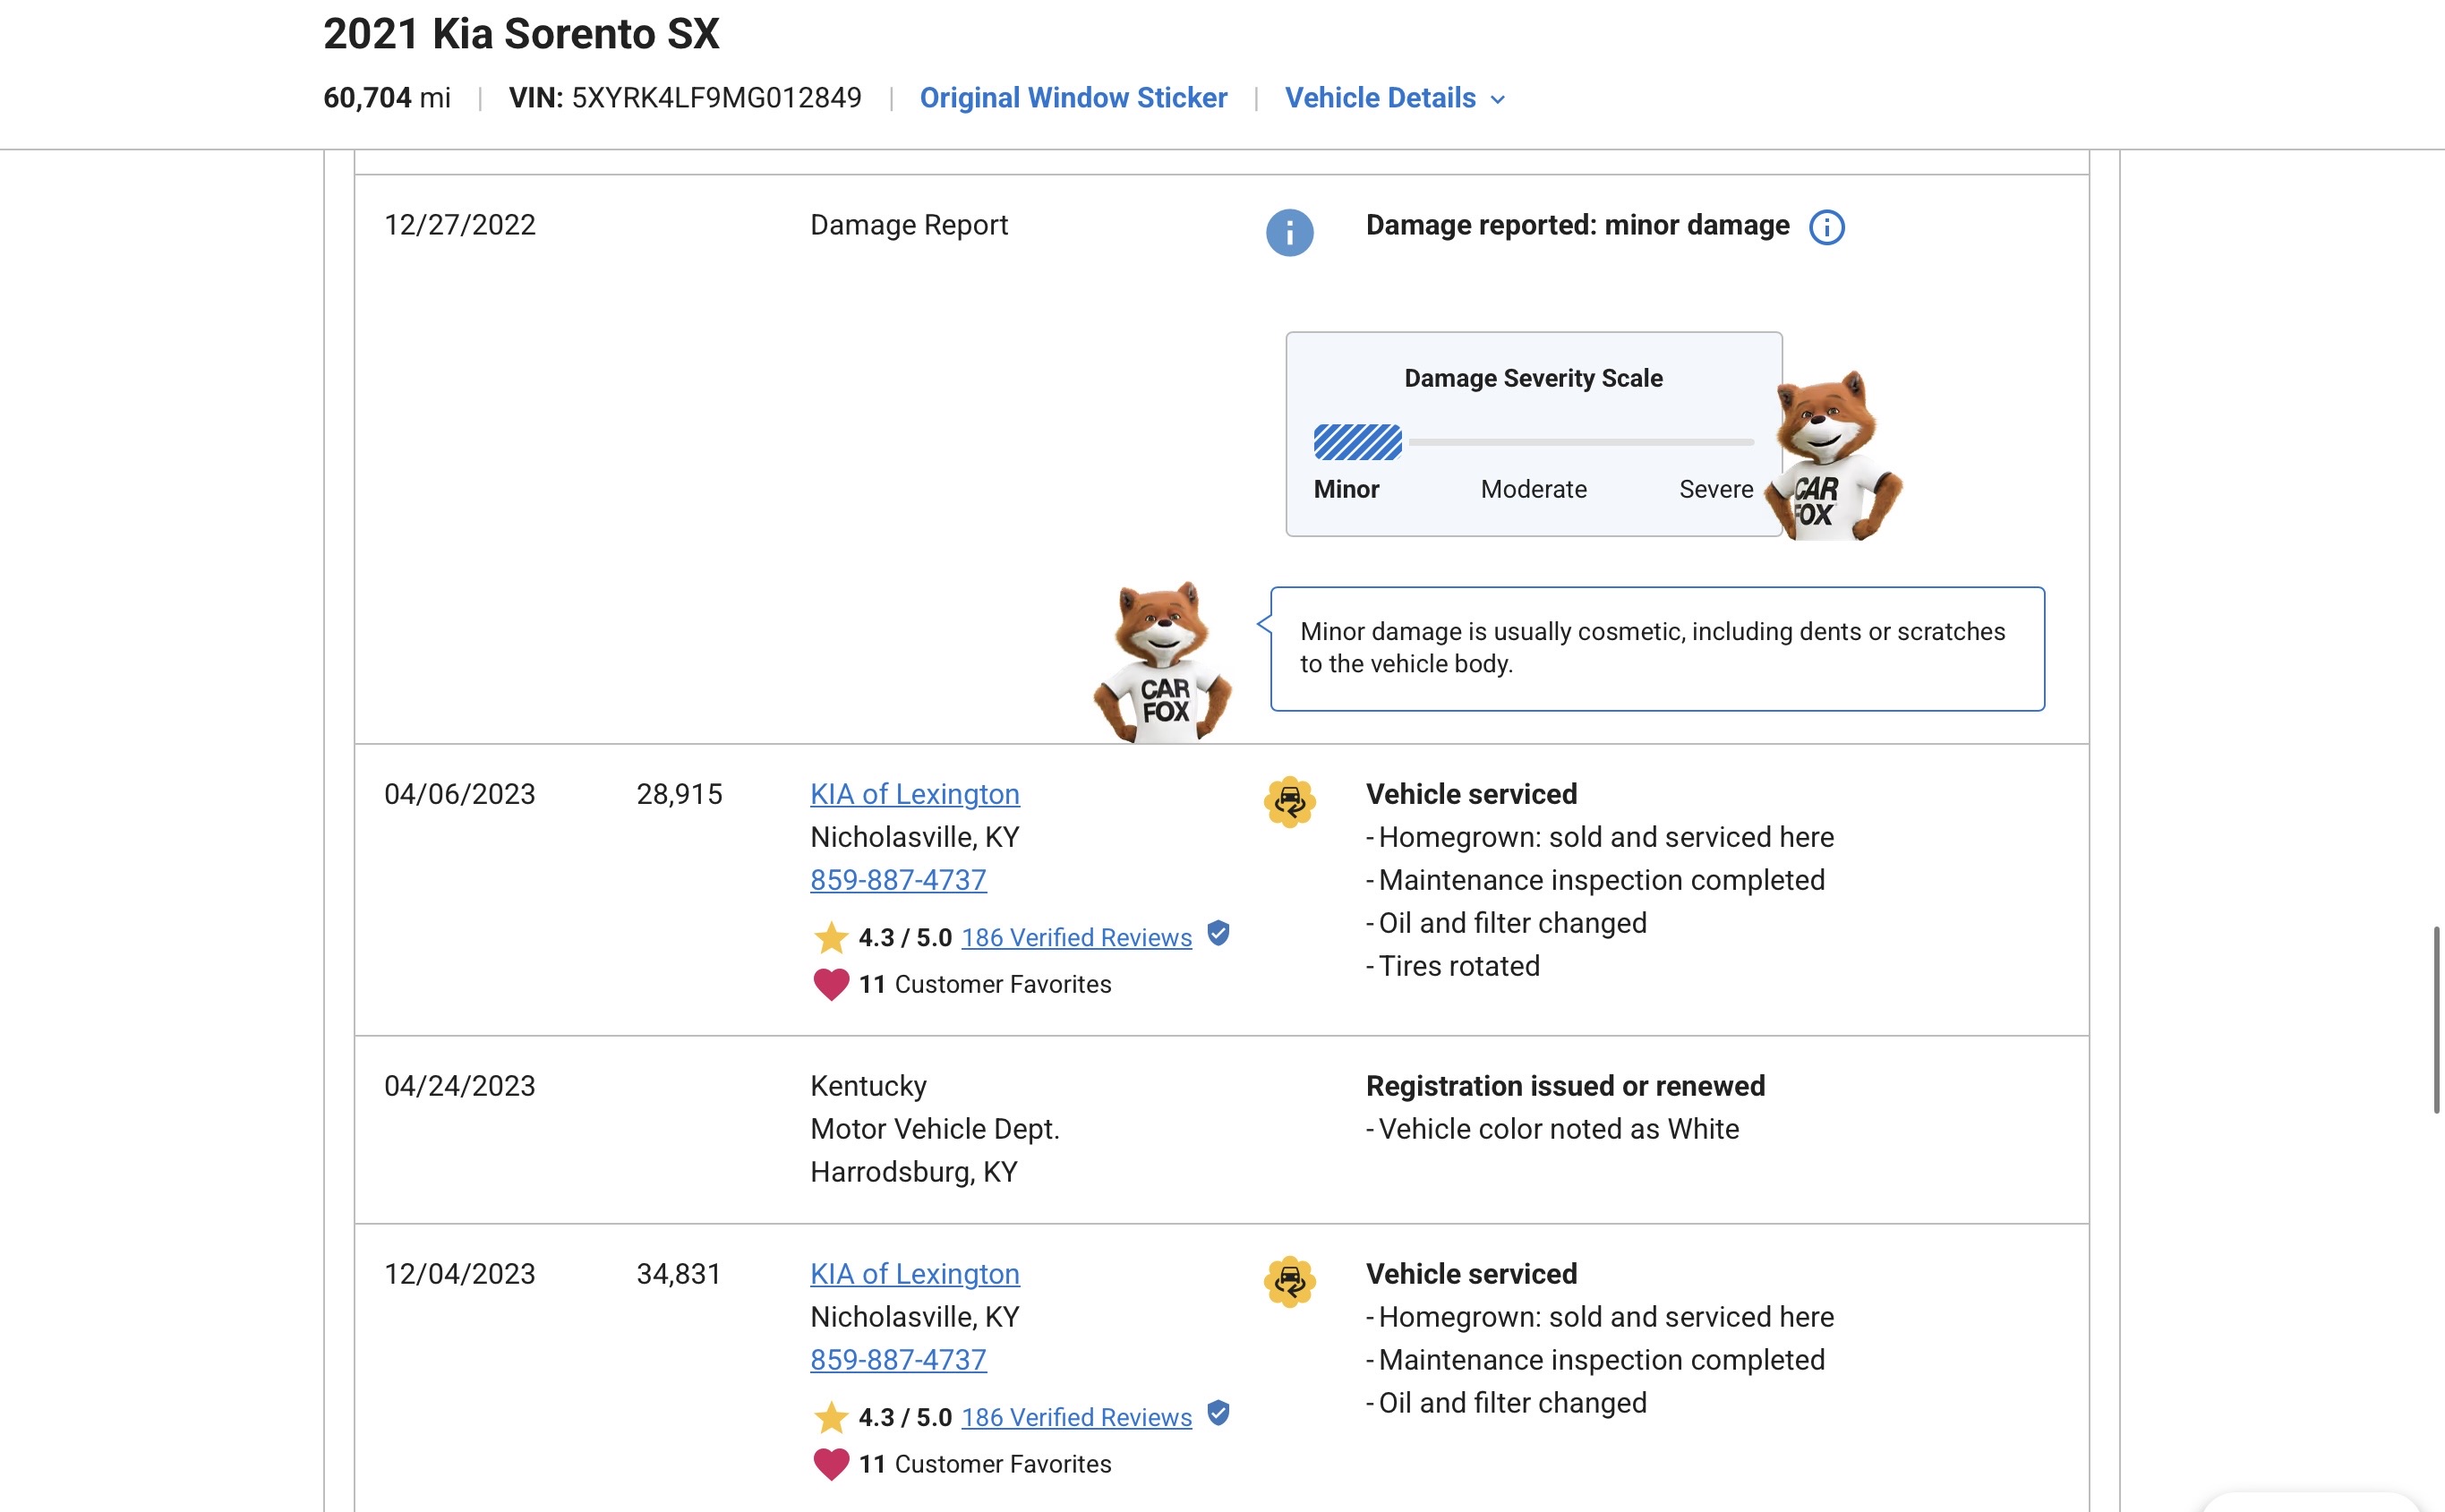This screenshot has height=1512, width=2445.
Task: Open KIA of Lexington link for 12/04/2023
Action: [914, 1274]
